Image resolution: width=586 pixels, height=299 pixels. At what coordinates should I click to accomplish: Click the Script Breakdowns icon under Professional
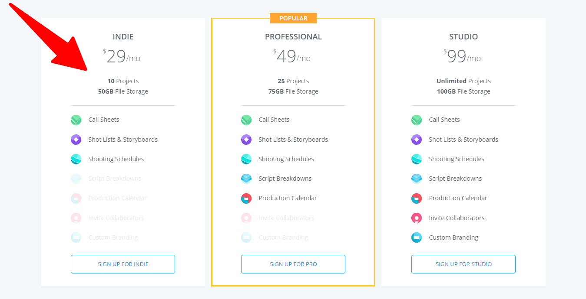(x=246, y=179)
